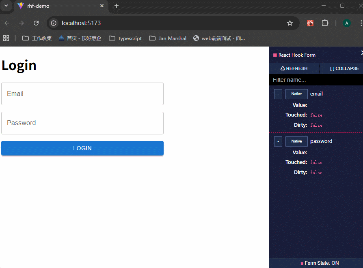Open the Chrome profile avatar
The image size is (363, 268).
coord(346,23)
